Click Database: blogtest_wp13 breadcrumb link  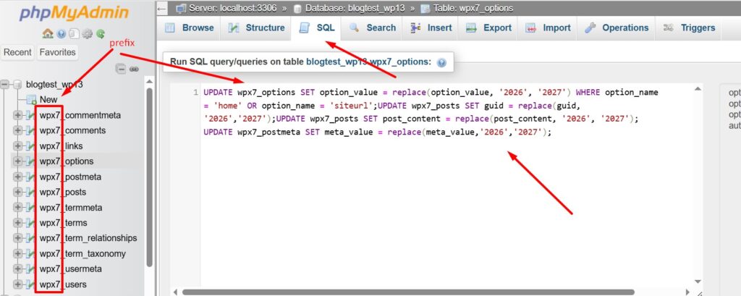(x=353, y=9)
